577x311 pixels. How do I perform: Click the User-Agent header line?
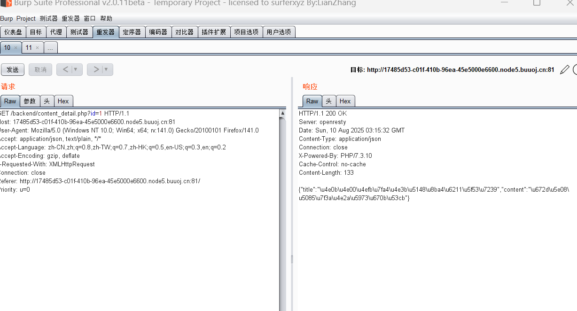click(x=129, y=130)
